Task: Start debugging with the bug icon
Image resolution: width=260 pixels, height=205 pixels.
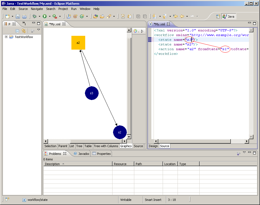Action: pyautogui.click(x=35, y=17)
